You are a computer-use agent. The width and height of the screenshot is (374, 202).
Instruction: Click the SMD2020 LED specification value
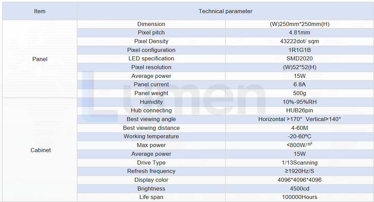300,58
